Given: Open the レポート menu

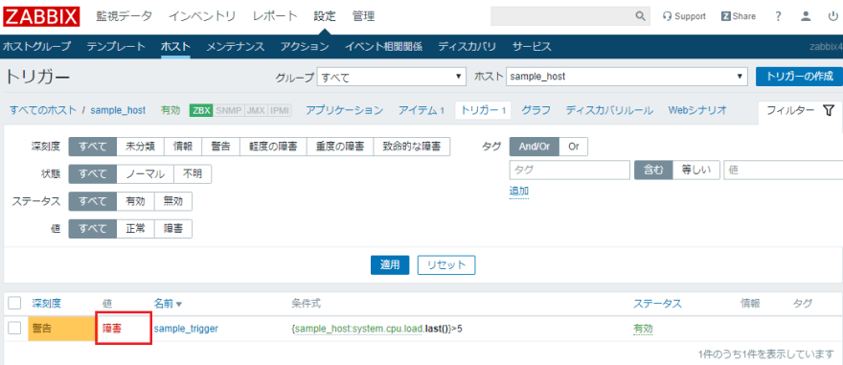Looking at the screenshot, I should pyautogui.click(x=275, y=16).
